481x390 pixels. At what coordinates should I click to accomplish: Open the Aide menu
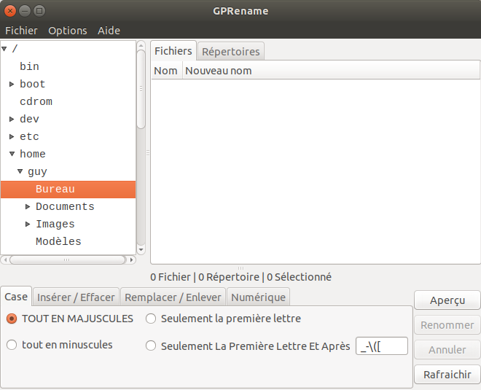click(109, 31)
